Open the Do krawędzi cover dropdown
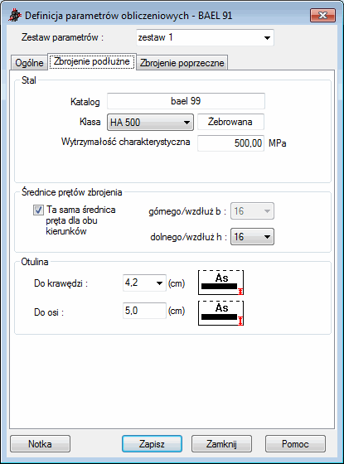 [144, 283]
